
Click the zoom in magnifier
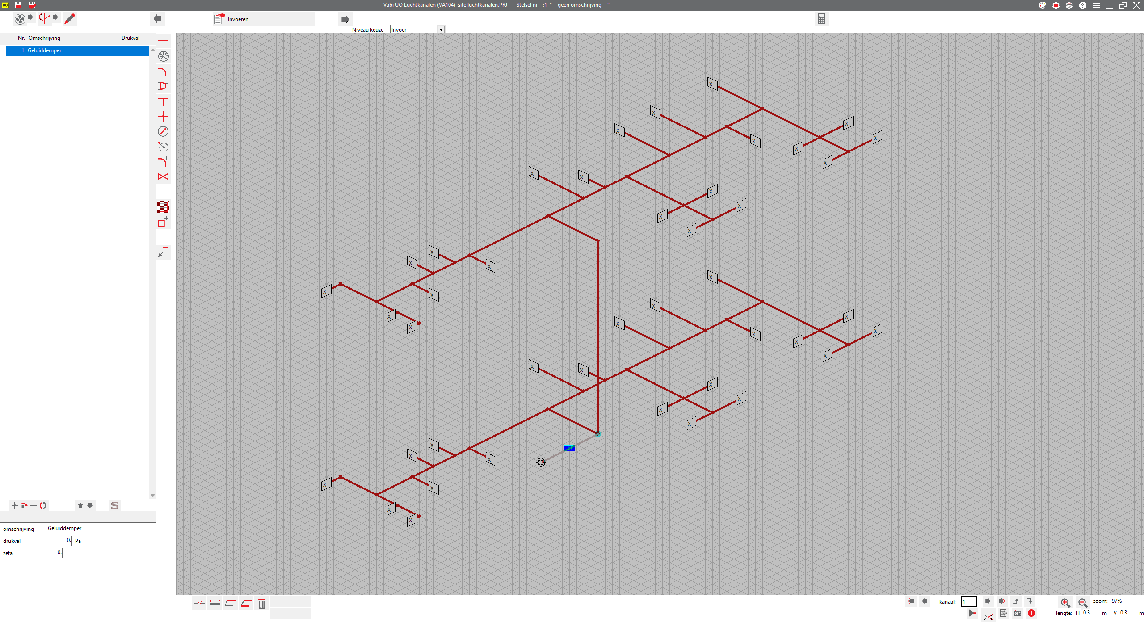point(1065,602)
